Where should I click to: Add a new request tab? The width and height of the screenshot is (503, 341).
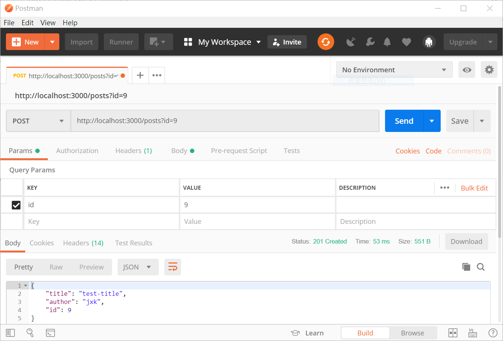140,75
